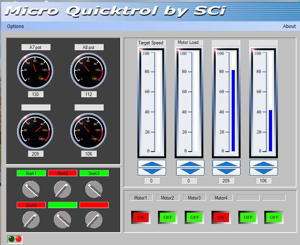Click the red Start2 indicator

click(62, 173)
